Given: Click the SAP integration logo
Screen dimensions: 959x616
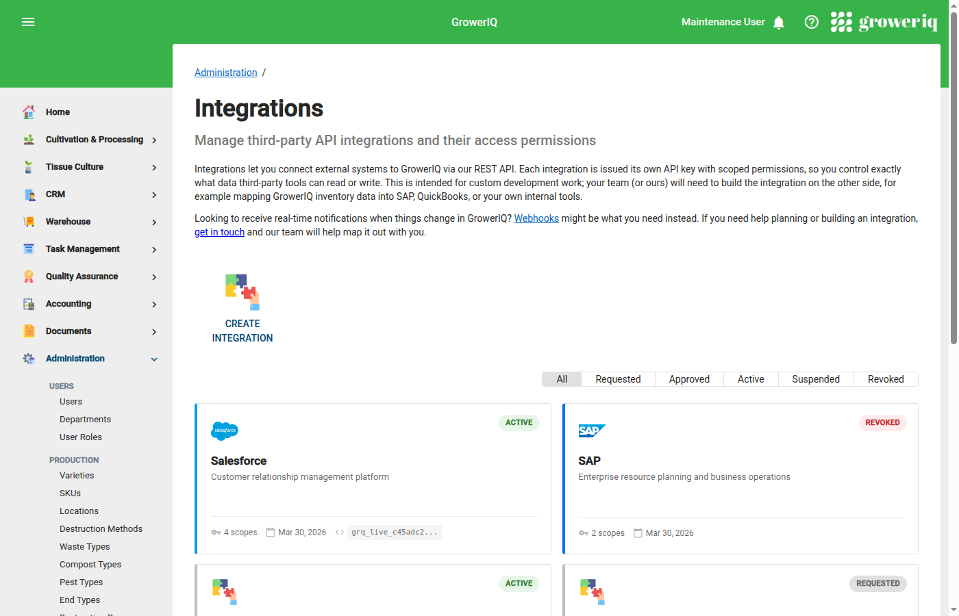Looking at the screenshot, I should pyautogui.click(x=592, y=431).
